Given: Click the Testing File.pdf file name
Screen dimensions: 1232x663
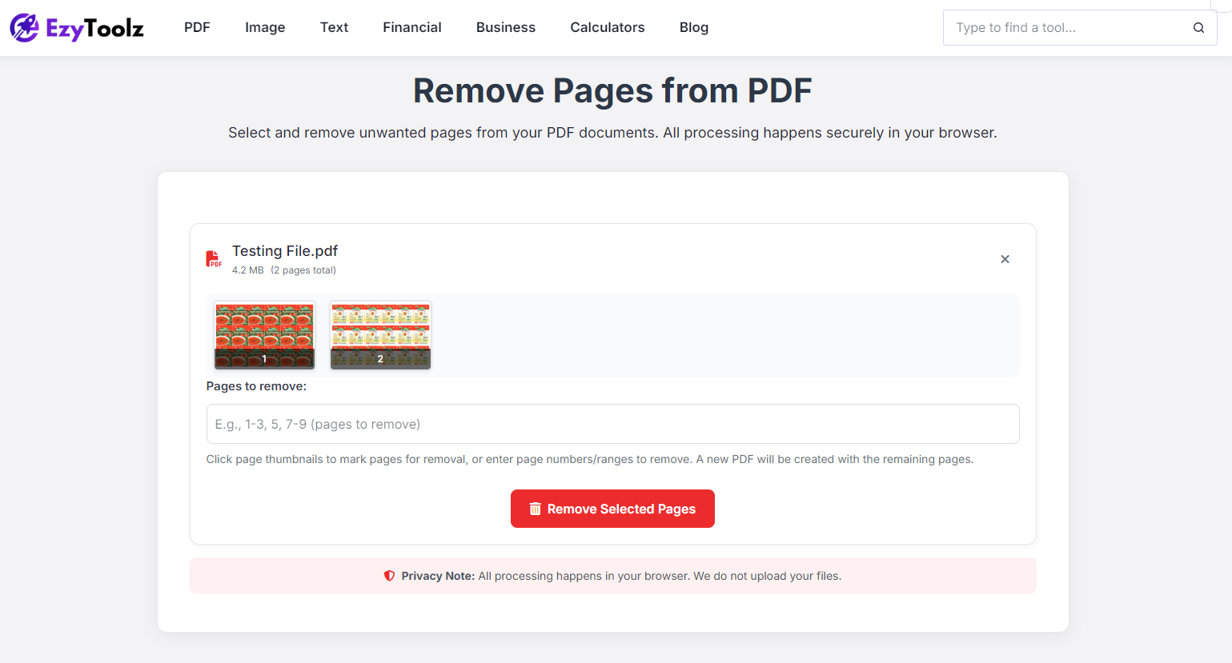Looking at the screenshot, I should click(x=285, y=250).
